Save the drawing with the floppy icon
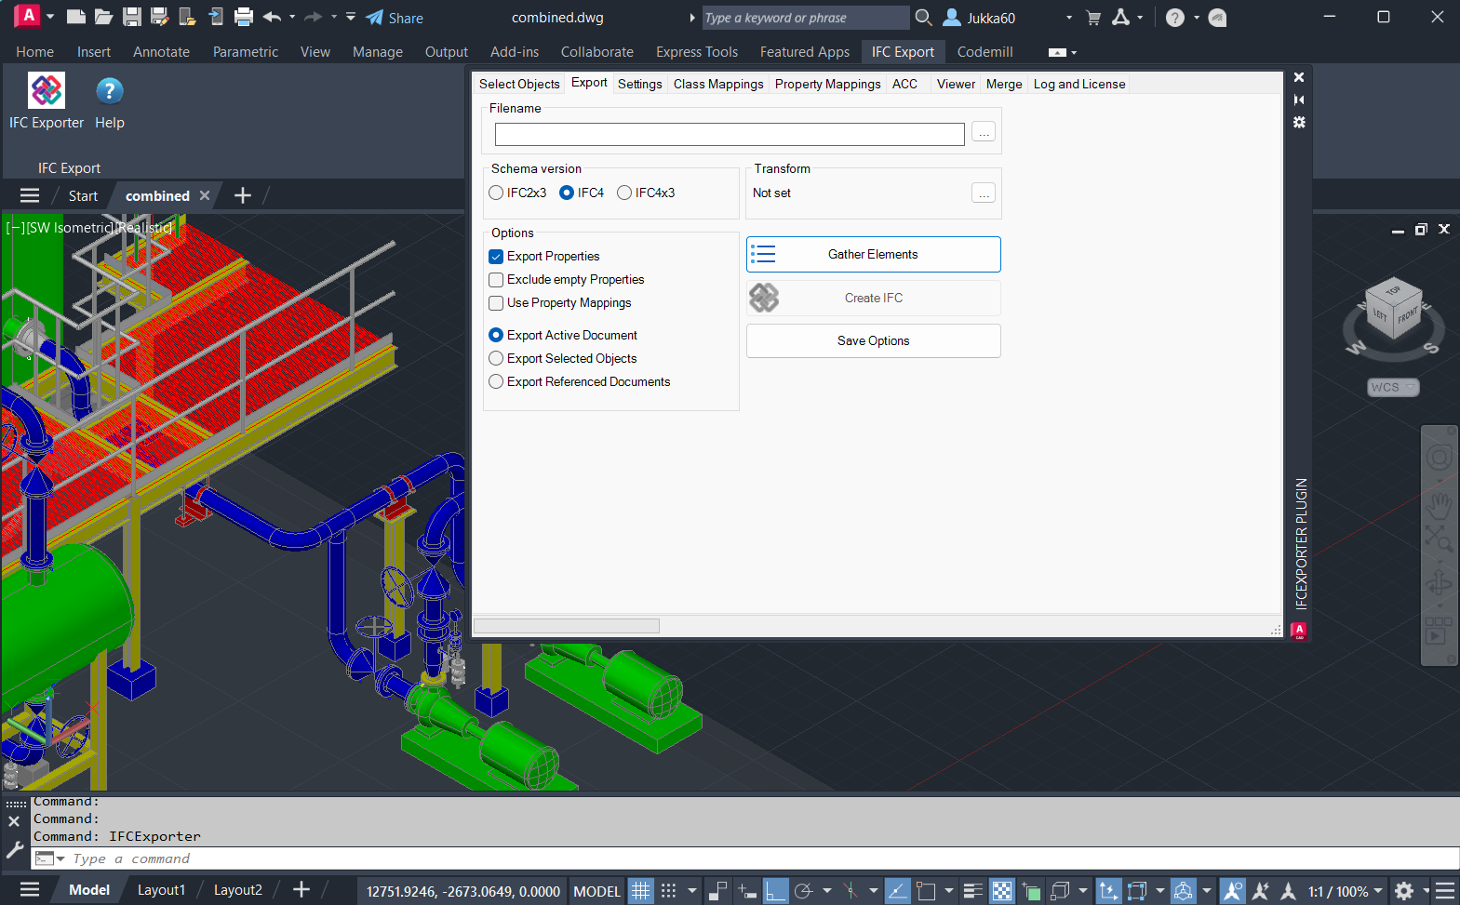Viewport: 1460px width, 905px height. click(132, 17)
